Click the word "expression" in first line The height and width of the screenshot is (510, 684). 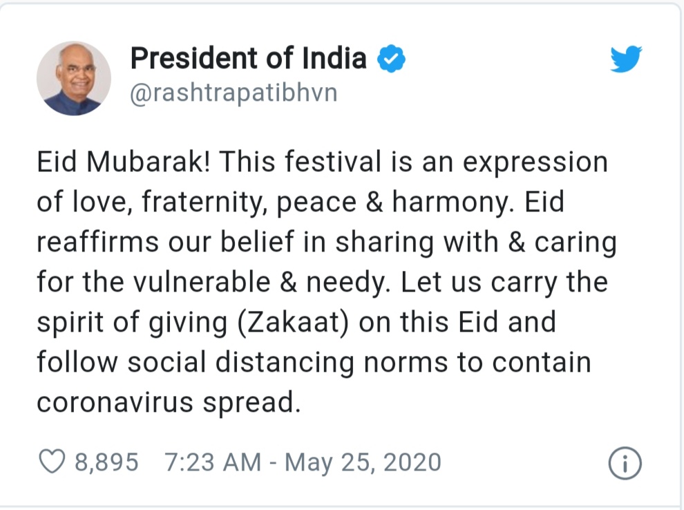click(535, 162)
